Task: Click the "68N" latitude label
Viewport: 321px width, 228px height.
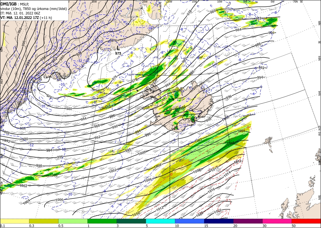Action: (319, 23)
